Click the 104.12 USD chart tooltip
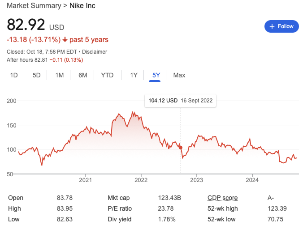 [180, 101]
